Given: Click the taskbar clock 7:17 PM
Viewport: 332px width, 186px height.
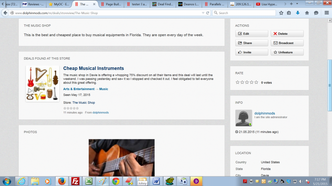Looking at the screenshot, I should [320, 179].
